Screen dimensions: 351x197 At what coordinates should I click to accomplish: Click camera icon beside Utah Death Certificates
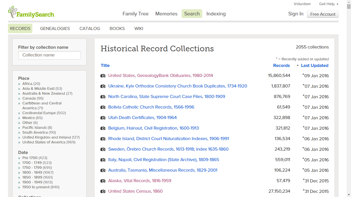tap(103, 118)
